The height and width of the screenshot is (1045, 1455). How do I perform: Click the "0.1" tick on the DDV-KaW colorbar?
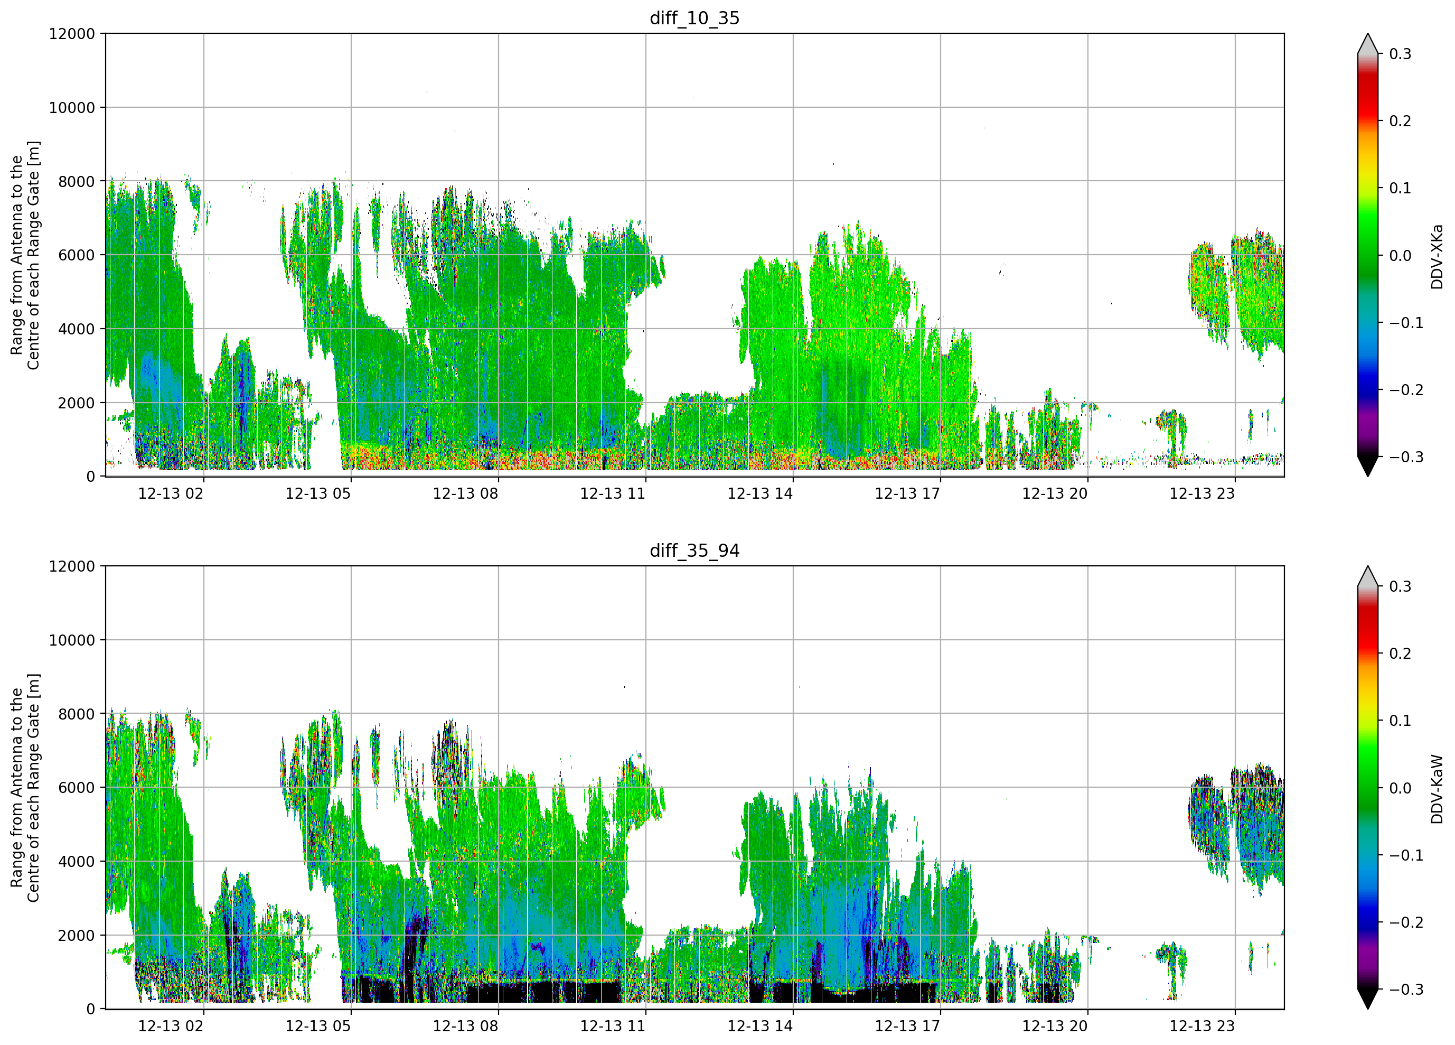[x=1401, y=721]
